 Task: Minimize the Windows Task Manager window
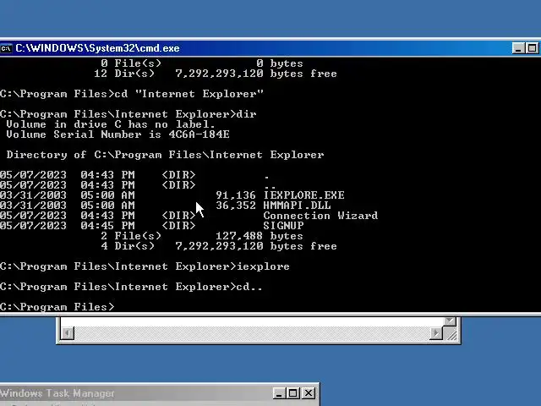point(279,393)
